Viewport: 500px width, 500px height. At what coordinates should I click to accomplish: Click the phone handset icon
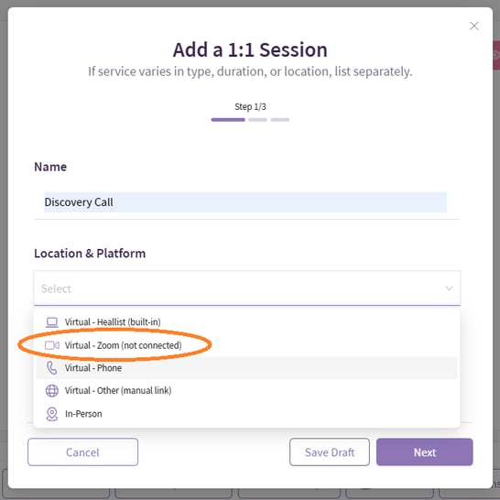click(x=51, y=368)
